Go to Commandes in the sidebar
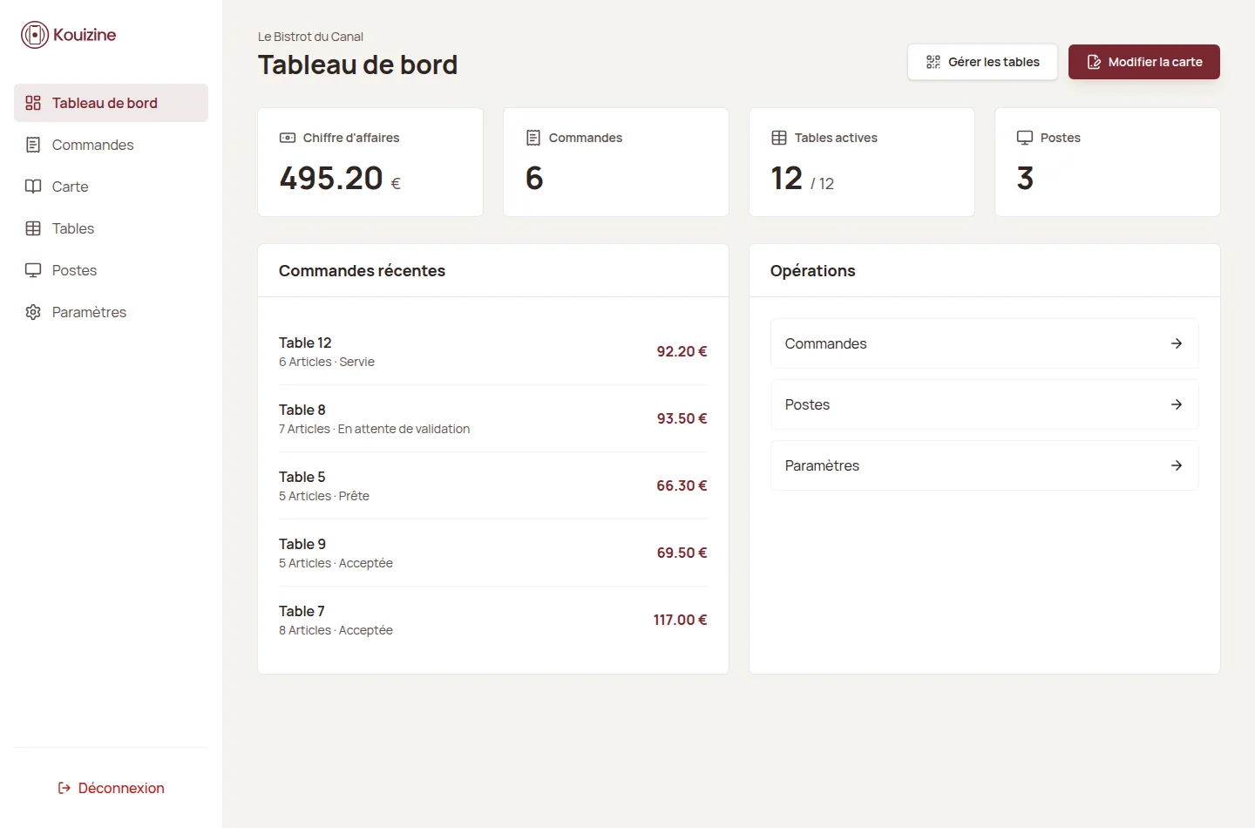The height and width of the screenshot is (828, 1255). tap(111, 145)
